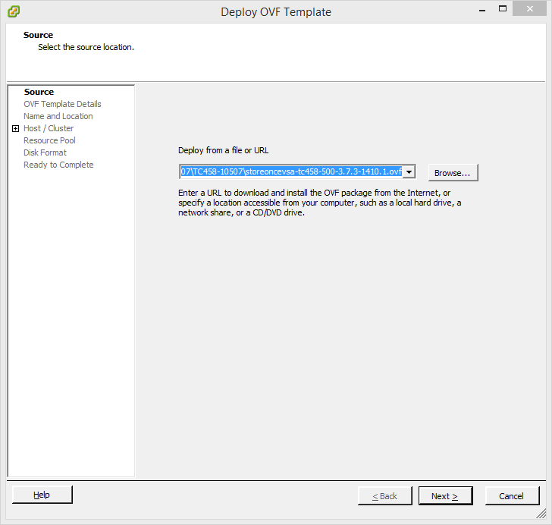Open the file or URL dropdown arrow
Viewport: 552px width, 525px height.
[x=409, y=172]
